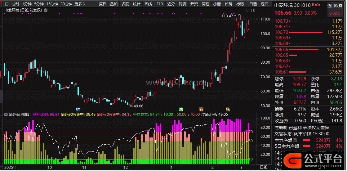
Task: Add stock using the +自选 button
Action: [x=251, y=4]
